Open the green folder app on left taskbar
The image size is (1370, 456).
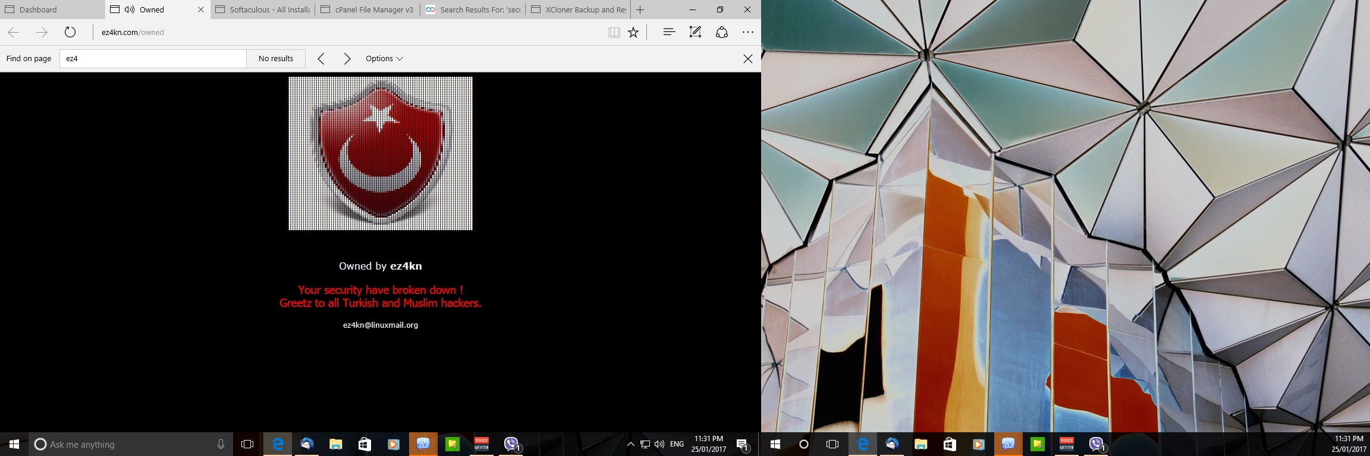(452, 444)
